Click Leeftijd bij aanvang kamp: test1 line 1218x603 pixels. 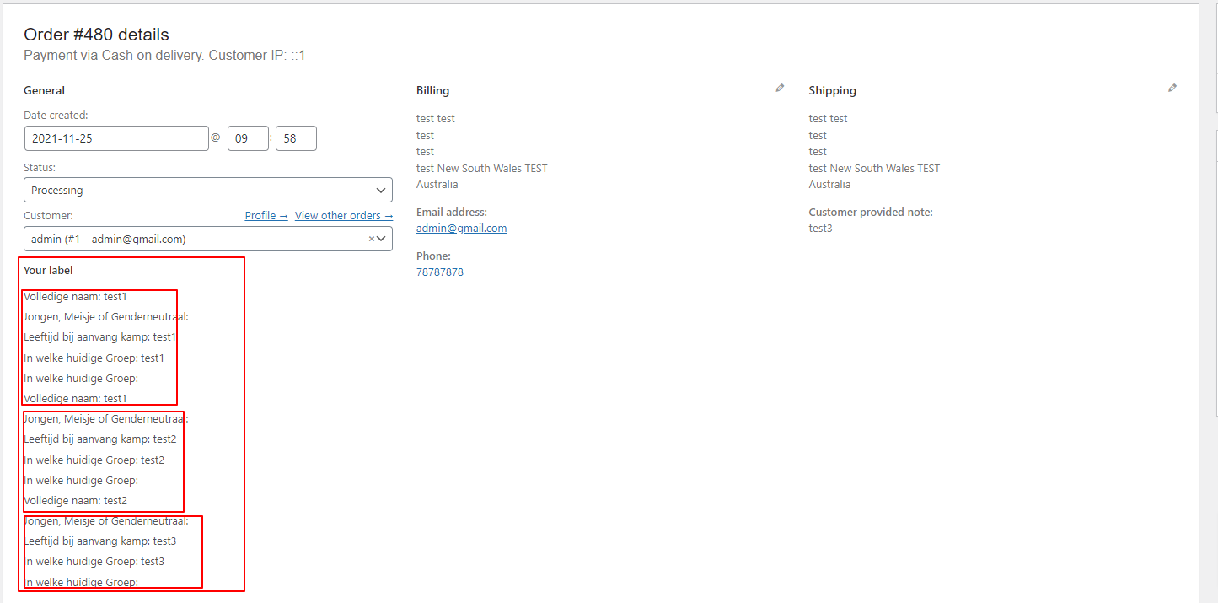click(x=99, y=337)
